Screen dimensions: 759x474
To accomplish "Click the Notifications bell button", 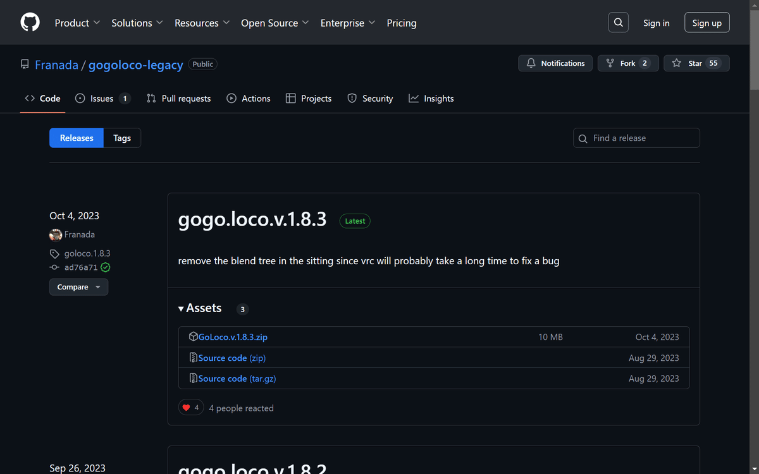I will (x=555, y=63).
